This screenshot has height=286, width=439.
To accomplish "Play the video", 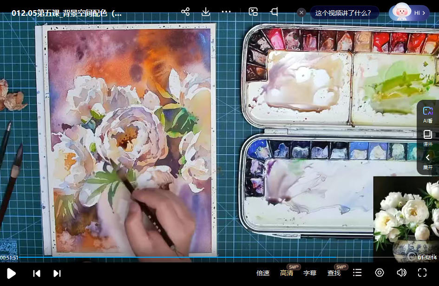I will click(x=12, y=273).
